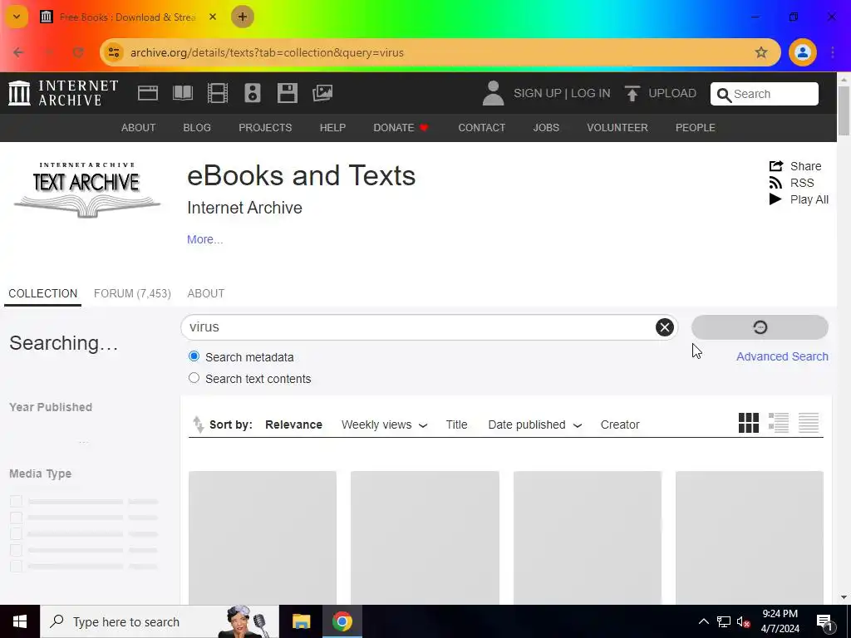Open DONATE menu item
This screenshot has width=851, height=638.
[x=401, y=127]
